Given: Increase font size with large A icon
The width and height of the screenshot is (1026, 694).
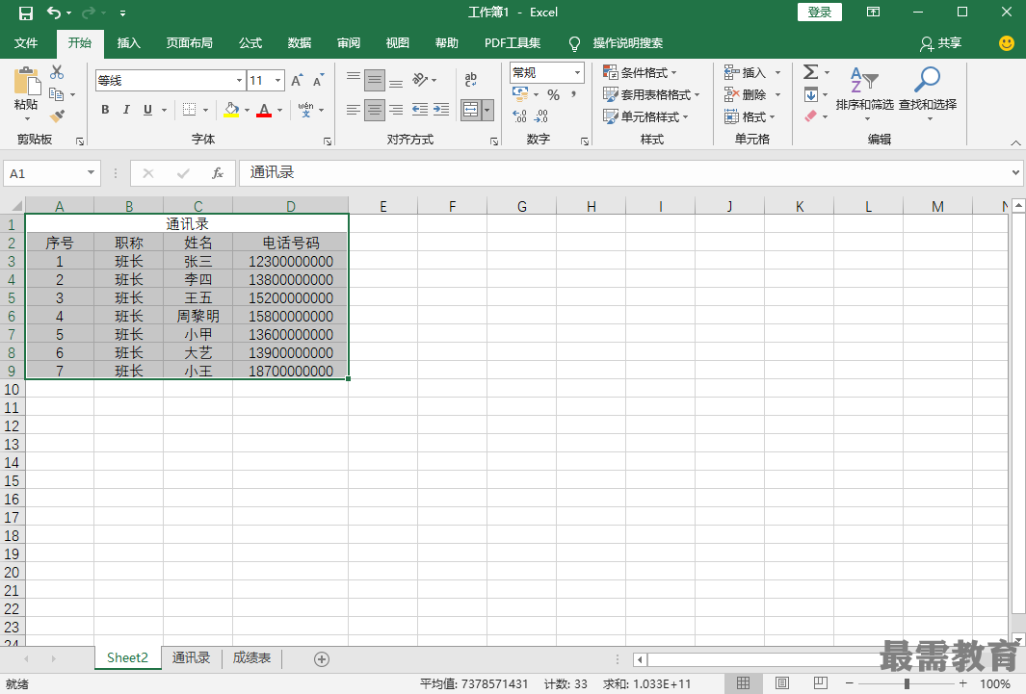Looking at the screenshot, I should tap(297, 81).
